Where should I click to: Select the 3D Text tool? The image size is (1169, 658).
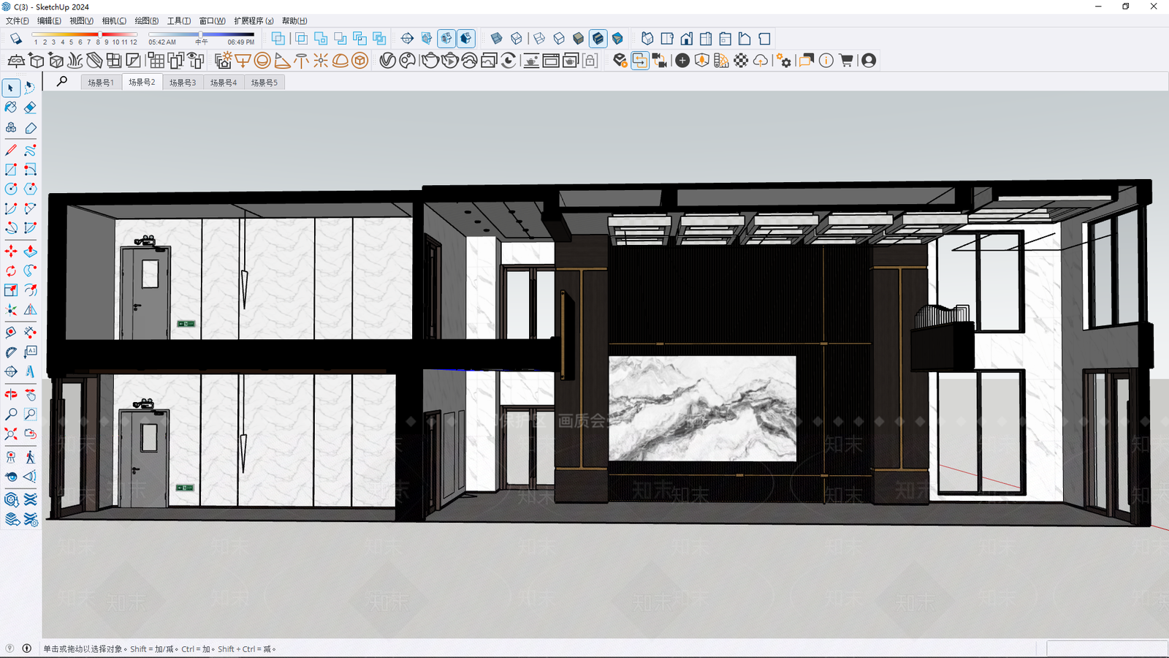click(30, 371)
